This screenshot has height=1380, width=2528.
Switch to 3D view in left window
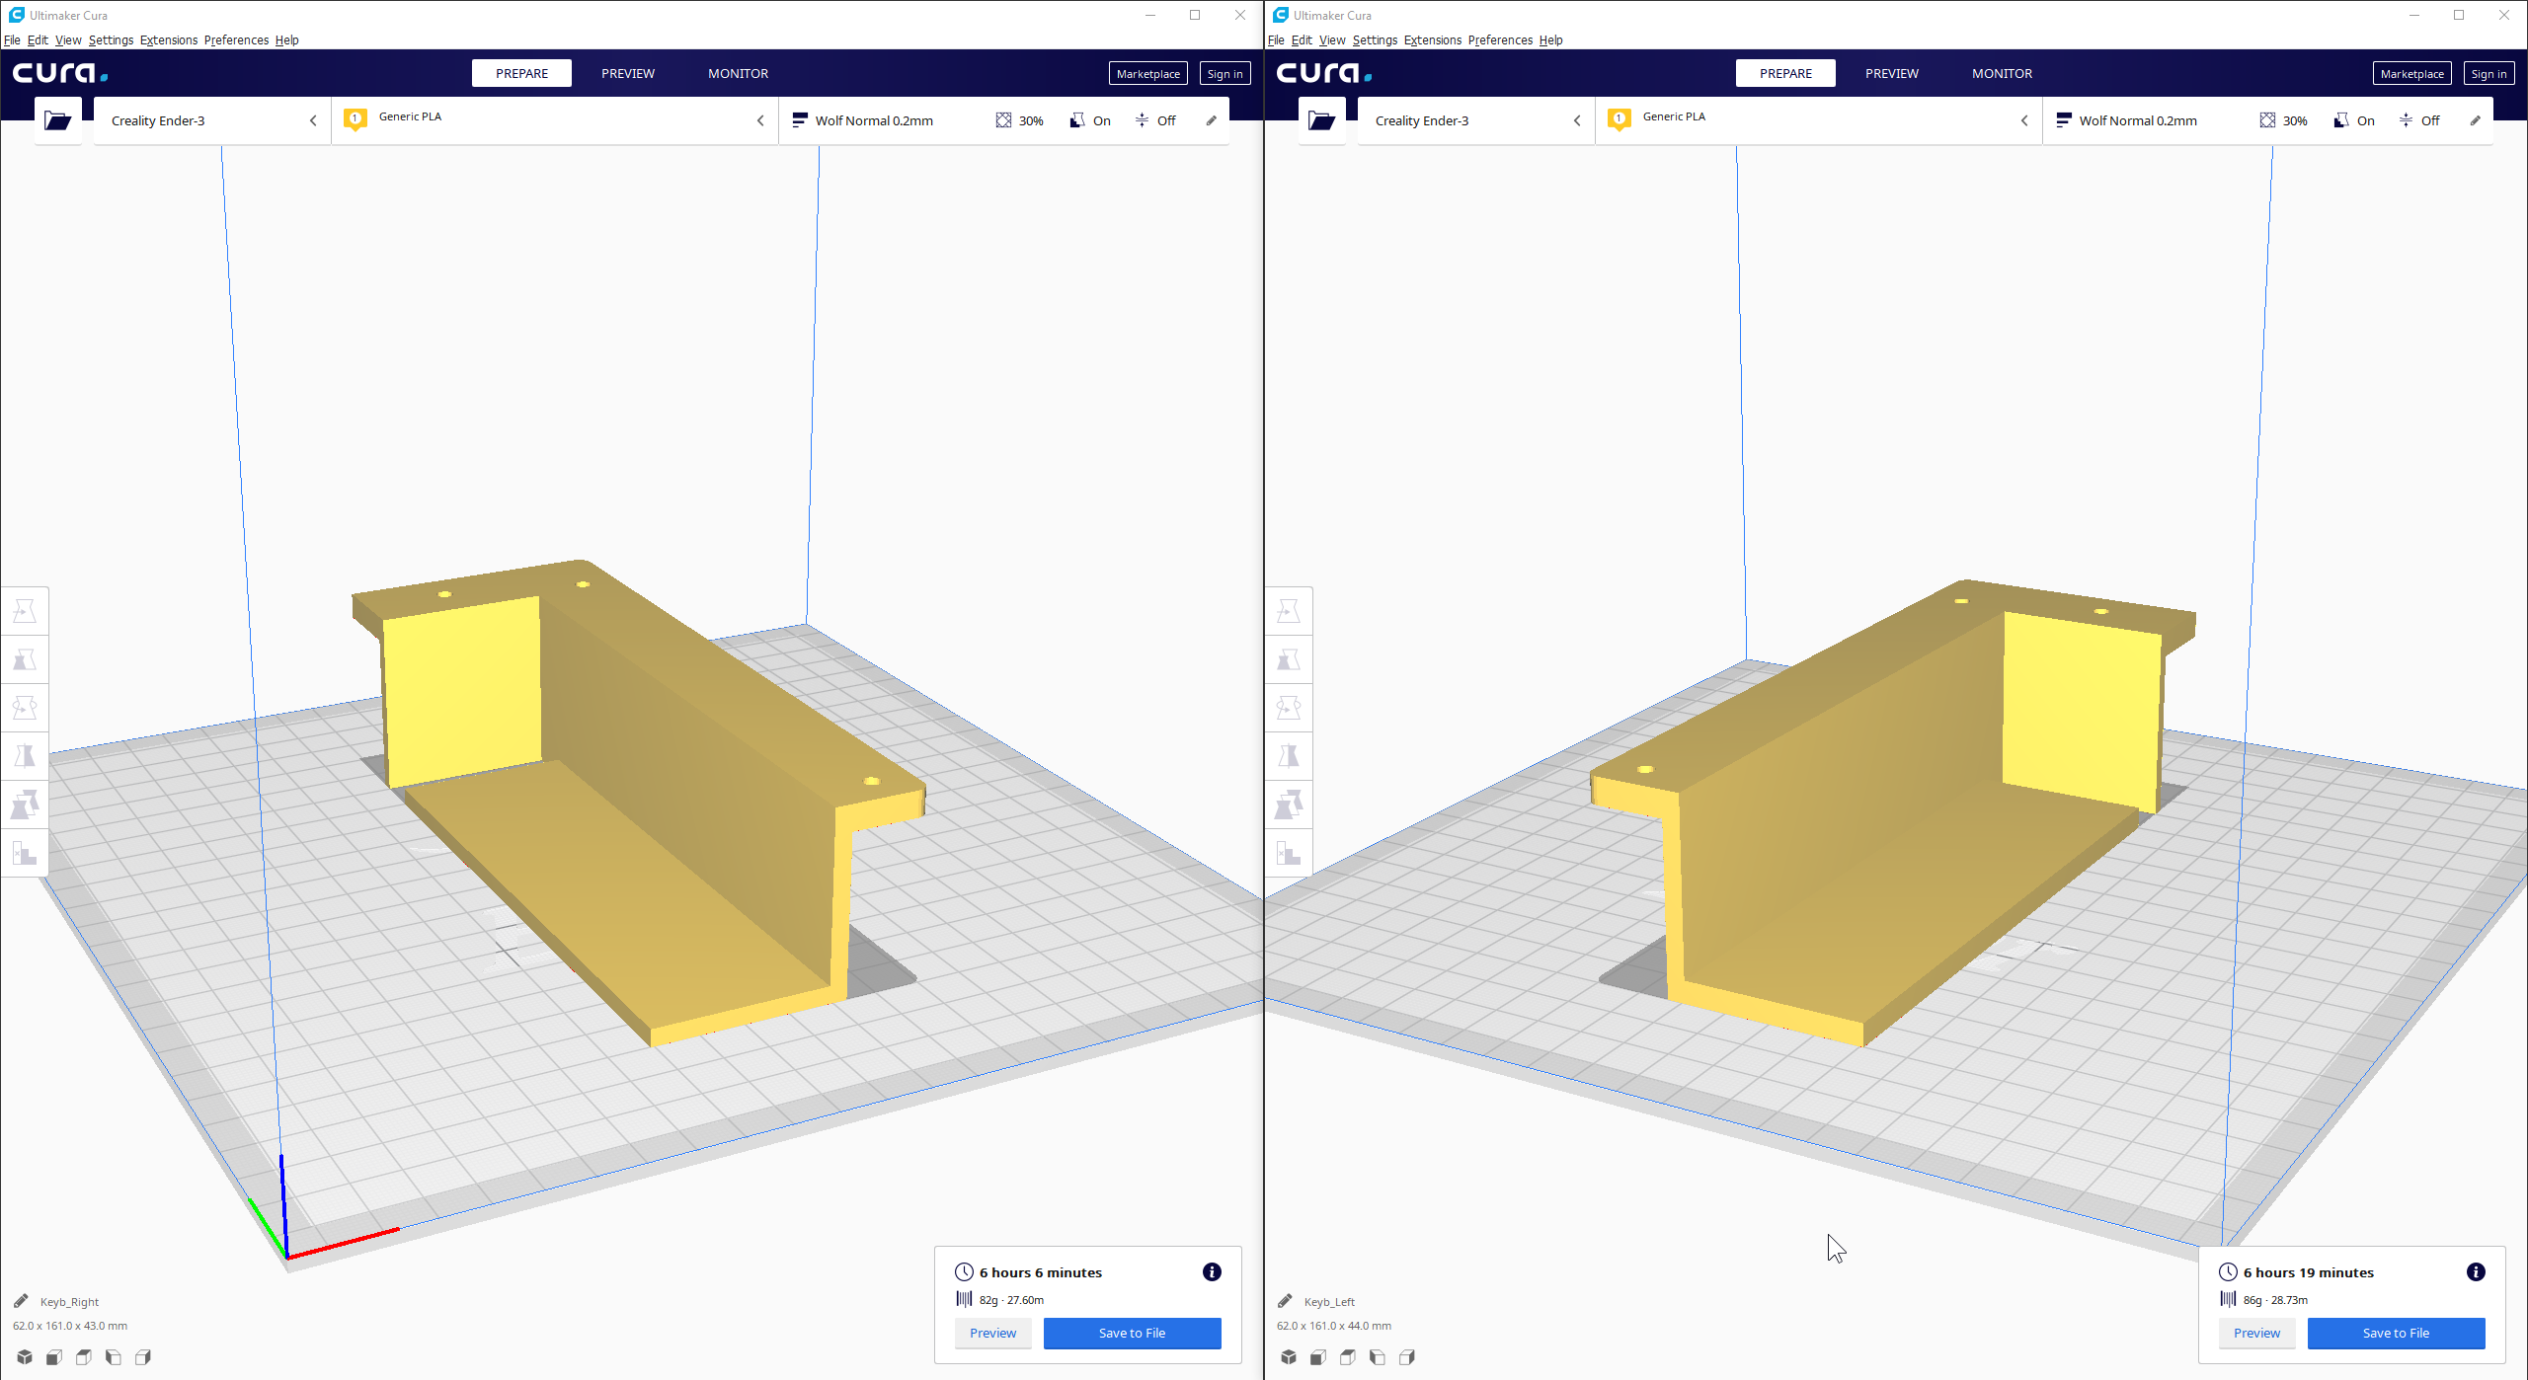pyautogui.click(x=25, y=1357)
